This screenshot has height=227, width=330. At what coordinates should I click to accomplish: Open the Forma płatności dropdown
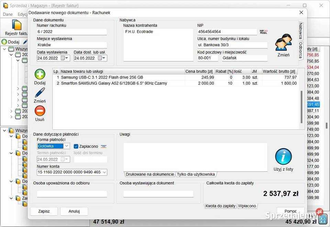[x=67, y=146]
